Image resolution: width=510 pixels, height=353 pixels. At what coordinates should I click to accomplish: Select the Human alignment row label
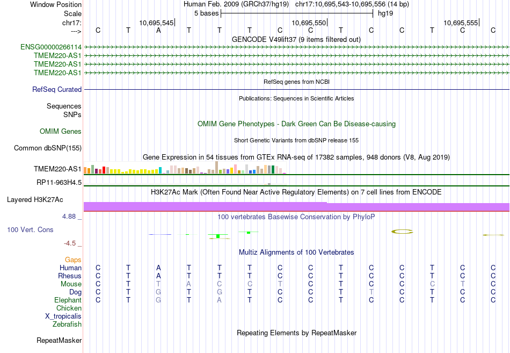(70, 268)
